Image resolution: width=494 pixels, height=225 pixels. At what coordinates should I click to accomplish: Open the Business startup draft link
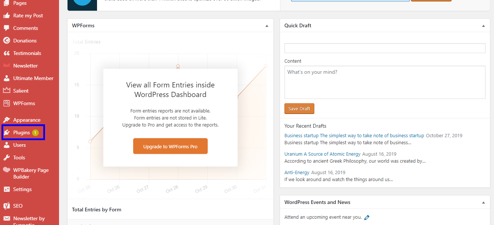pos(354,135)
